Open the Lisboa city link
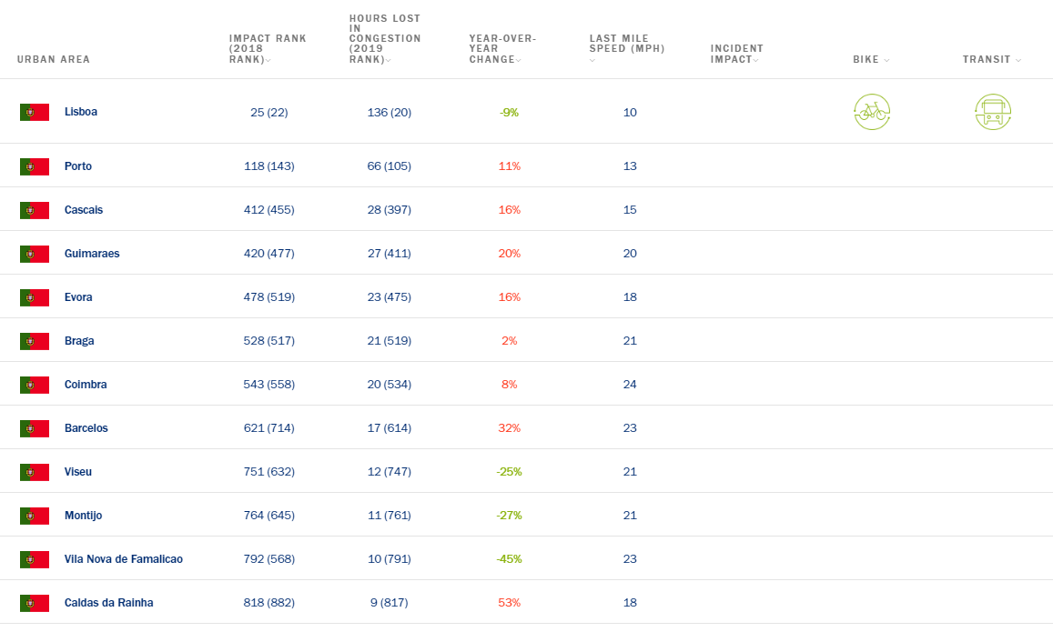 (81, 112)
